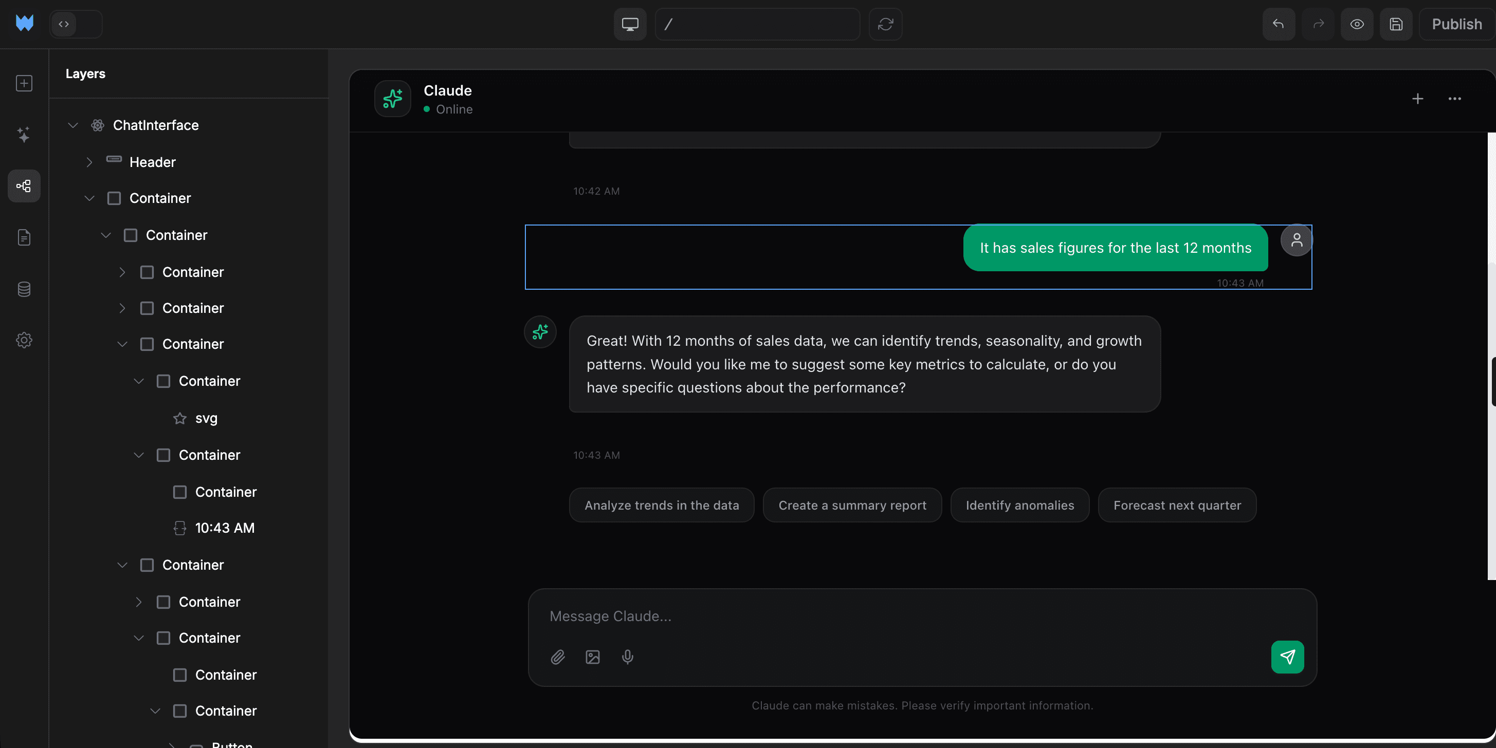Toggle preview mode with the eye icon
Viewport: 1496px width, 748px height.
(x=1357, y=24)
